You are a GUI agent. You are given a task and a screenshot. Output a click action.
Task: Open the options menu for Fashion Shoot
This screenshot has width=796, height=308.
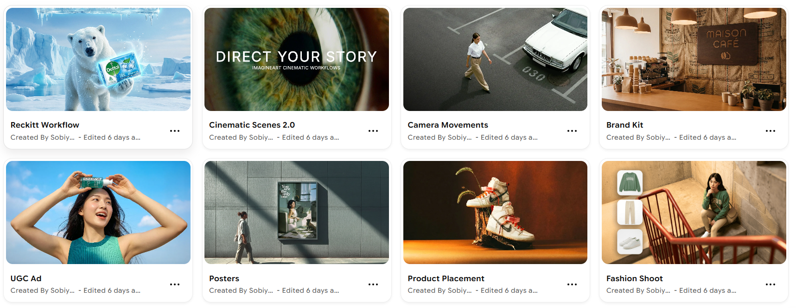771,284
